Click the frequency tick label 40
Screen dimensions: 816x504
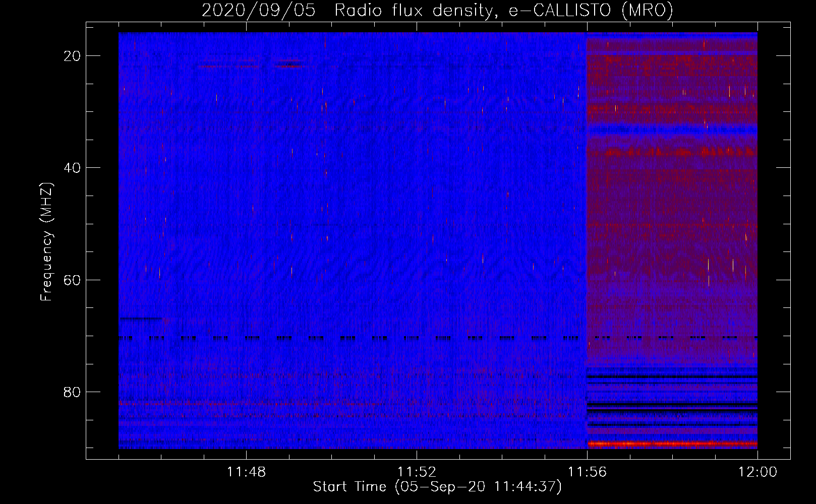coord(72,168)
